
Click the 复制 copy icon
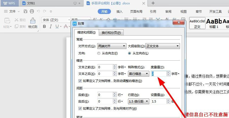(17, 26)
